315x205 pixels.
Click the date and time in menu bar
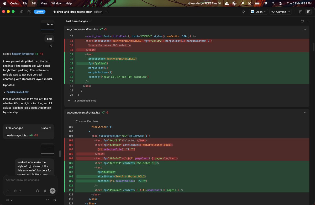(299, 3)
